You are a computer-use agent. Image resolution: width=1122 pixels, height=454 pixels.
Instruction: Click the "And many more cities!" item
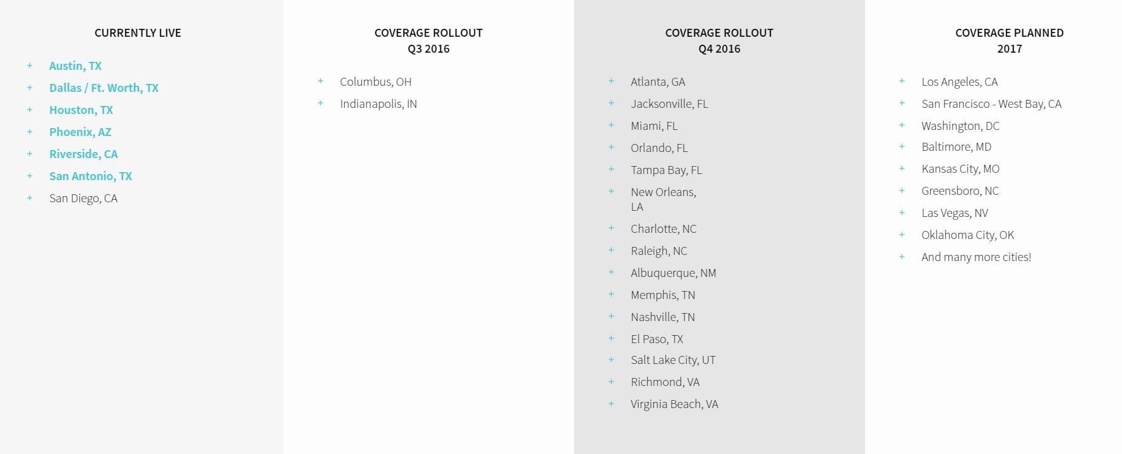(976, 257)
